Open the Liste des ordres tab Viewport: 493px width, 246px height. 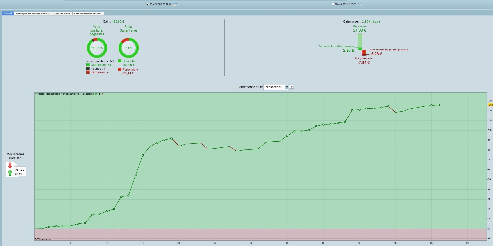[62, 14]
